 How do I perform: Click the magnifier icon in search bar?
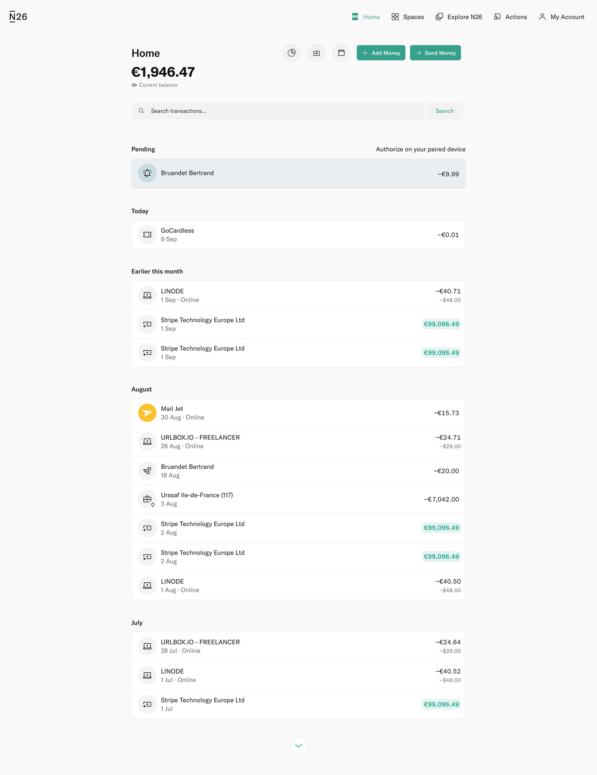141,111
